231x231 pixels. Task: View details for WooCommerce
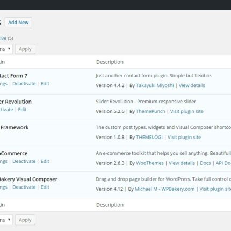point(182,163)
